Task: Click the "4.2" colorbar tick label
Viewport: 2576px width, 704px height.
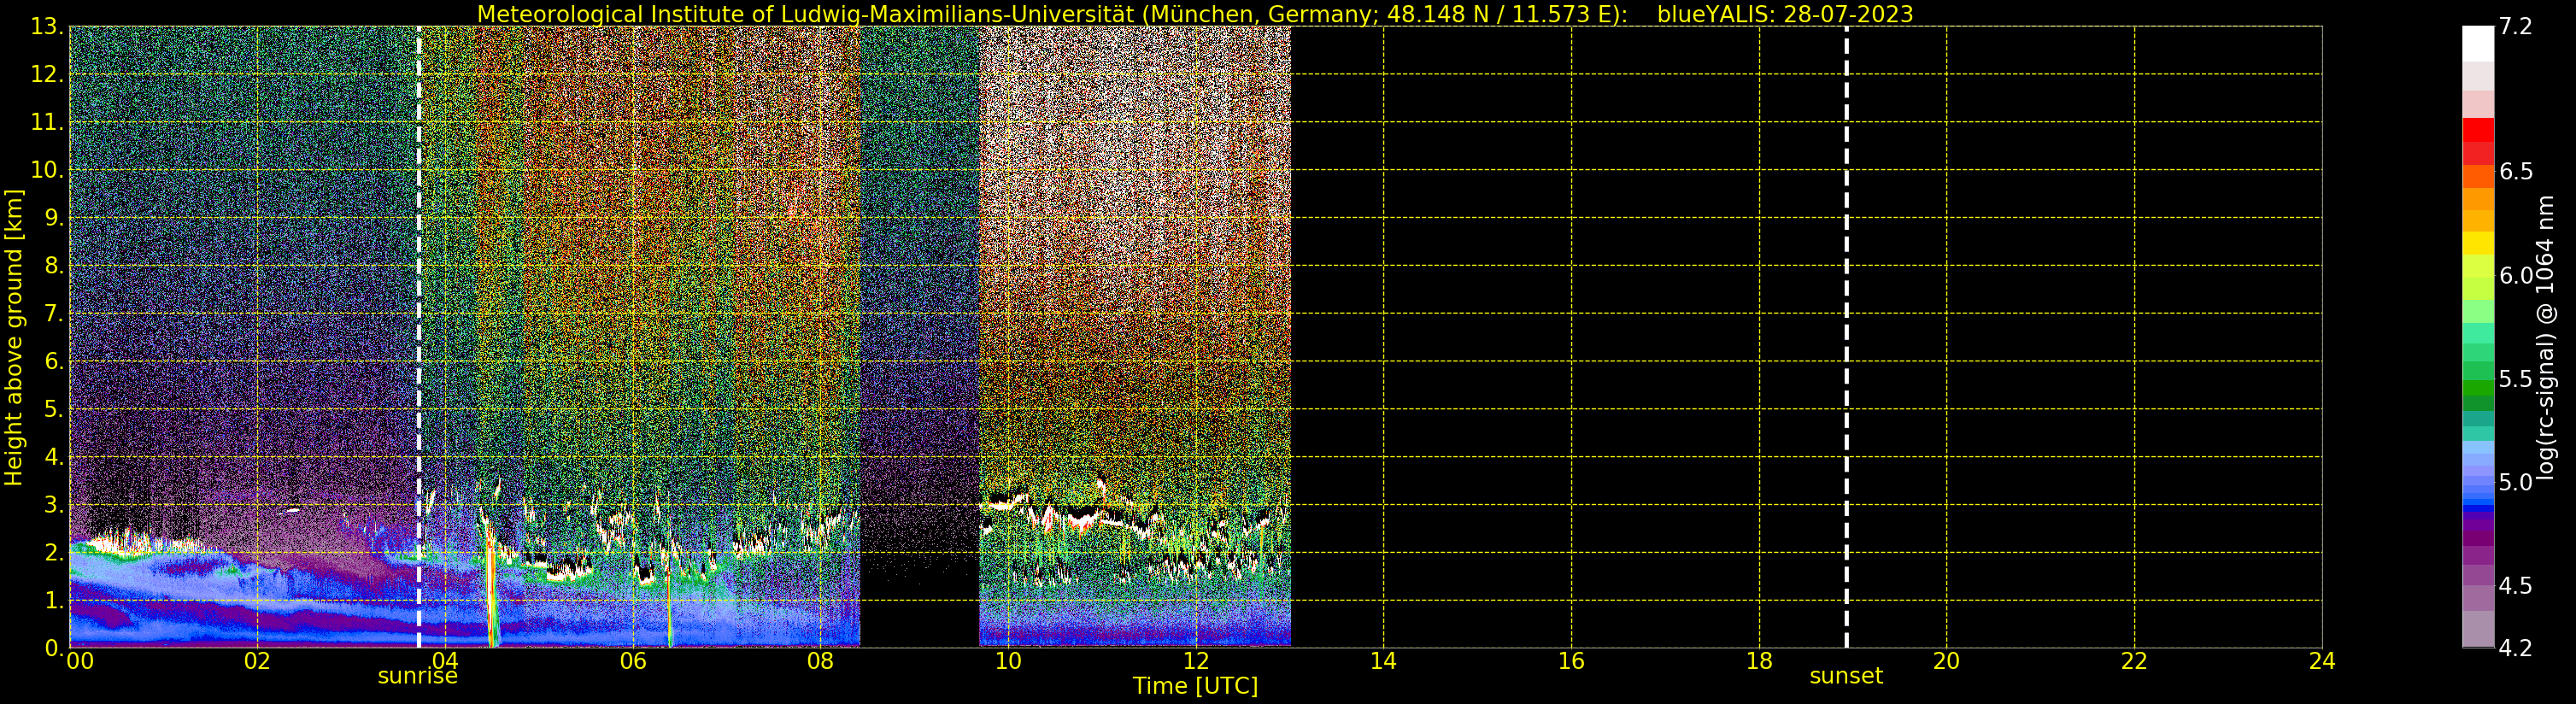Action: click(2515, 648)
